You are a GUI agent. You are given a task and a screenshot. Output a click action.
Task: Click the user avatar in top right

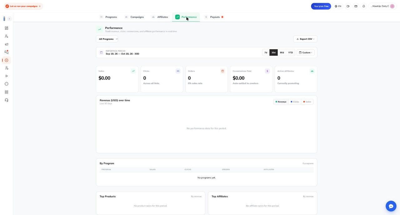pos(392,6)
